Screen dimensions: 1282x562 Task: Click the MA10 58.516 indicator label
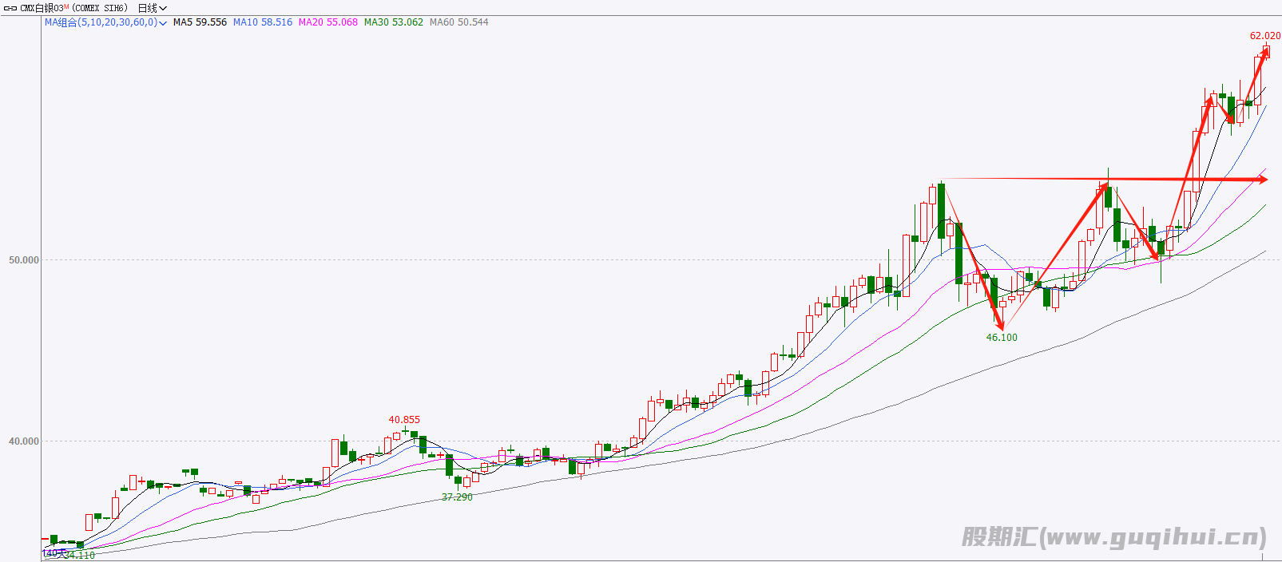click(263, 22)
